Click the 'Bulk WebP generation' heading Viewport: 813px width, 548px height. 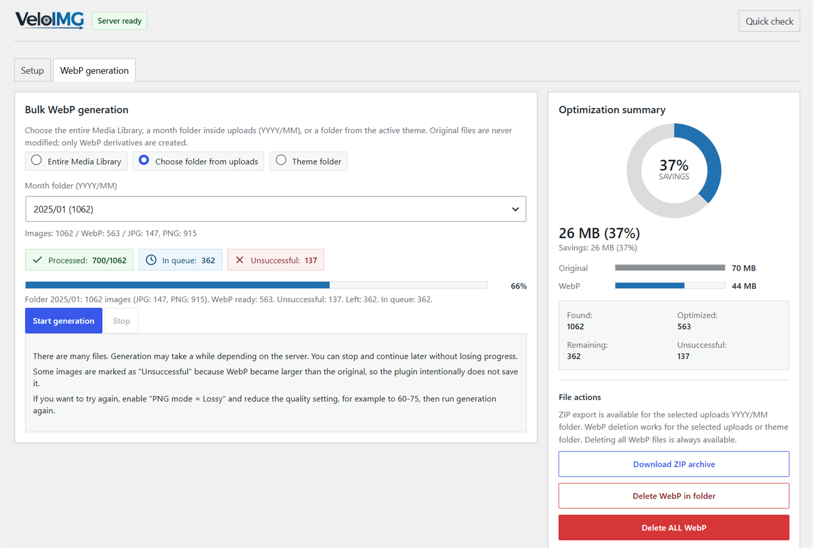77,110
